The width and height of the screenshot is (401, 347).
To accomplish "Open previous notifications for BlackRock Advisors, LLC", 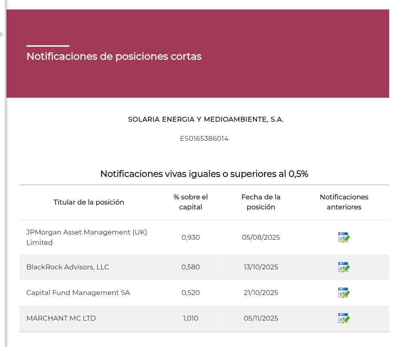I will pyautogui.click(x=344, y=267).
